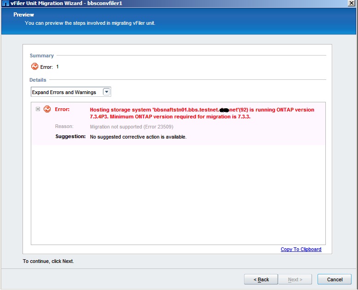The height and width of the screenshot is (290, 358).
Task: Click the 'Reason:' label
Action: 64,126
